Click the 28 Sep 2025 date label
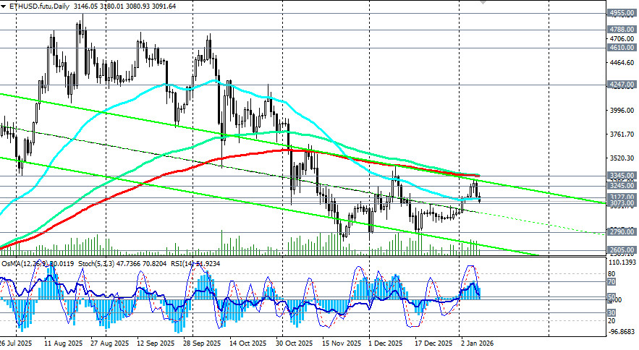 tap(201, 343)
